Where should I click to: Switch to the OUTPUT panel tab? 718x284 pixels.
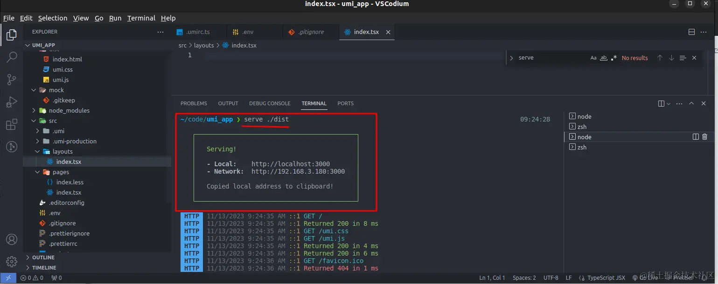(228, 103)
